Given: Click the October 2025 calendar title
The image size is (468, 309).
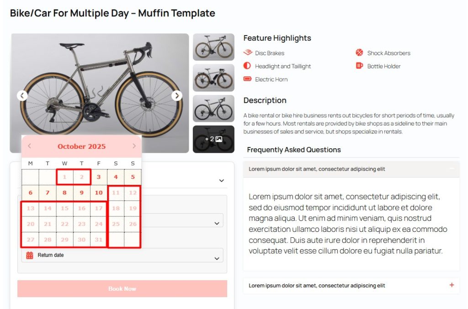Looking at the screenshot, I should click(x=81, y=146).
